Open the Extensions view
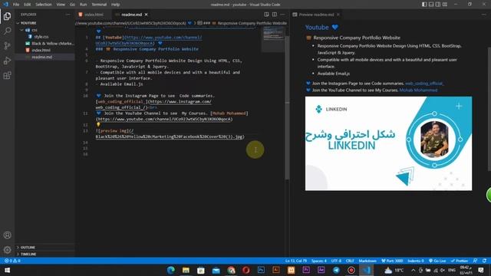 7,75
